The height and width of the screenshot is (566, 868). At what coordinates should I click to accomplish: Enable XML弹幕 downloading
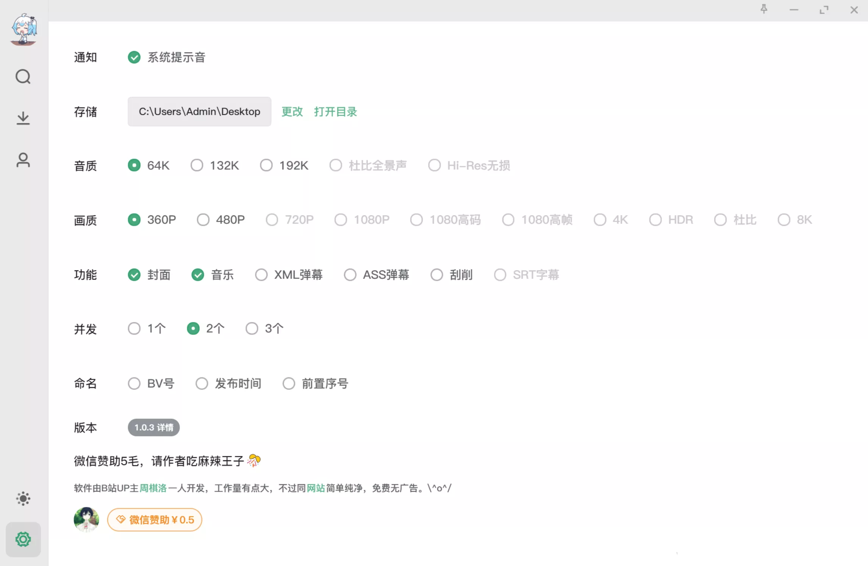(x=261, y=275)
